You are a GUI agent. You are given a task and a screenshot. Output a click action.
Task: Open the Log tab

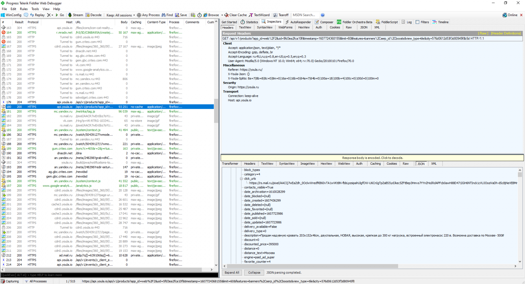point(407,22)
